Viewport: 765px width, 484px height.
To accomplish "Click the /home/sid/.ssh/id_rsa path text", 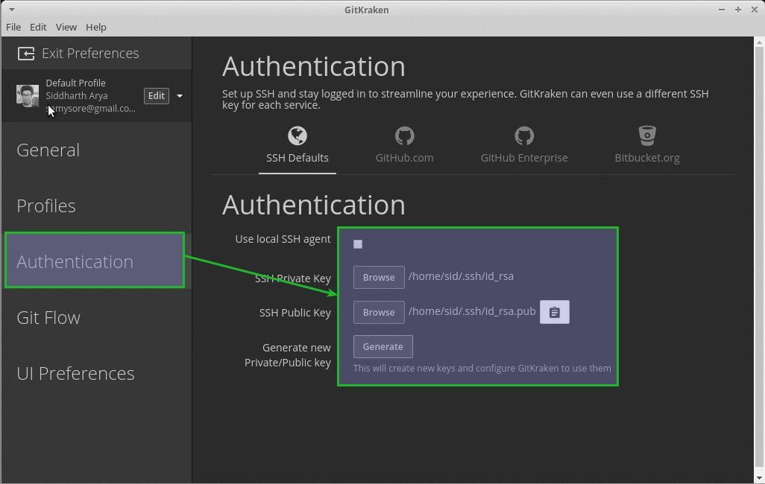I will pyautogui.click(x=461, y=276).
